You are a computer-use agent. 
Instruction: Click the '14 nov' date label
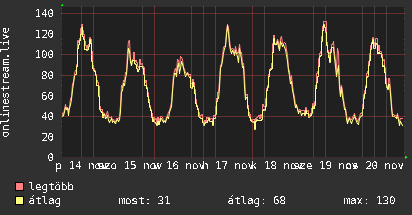pos(88,166)
